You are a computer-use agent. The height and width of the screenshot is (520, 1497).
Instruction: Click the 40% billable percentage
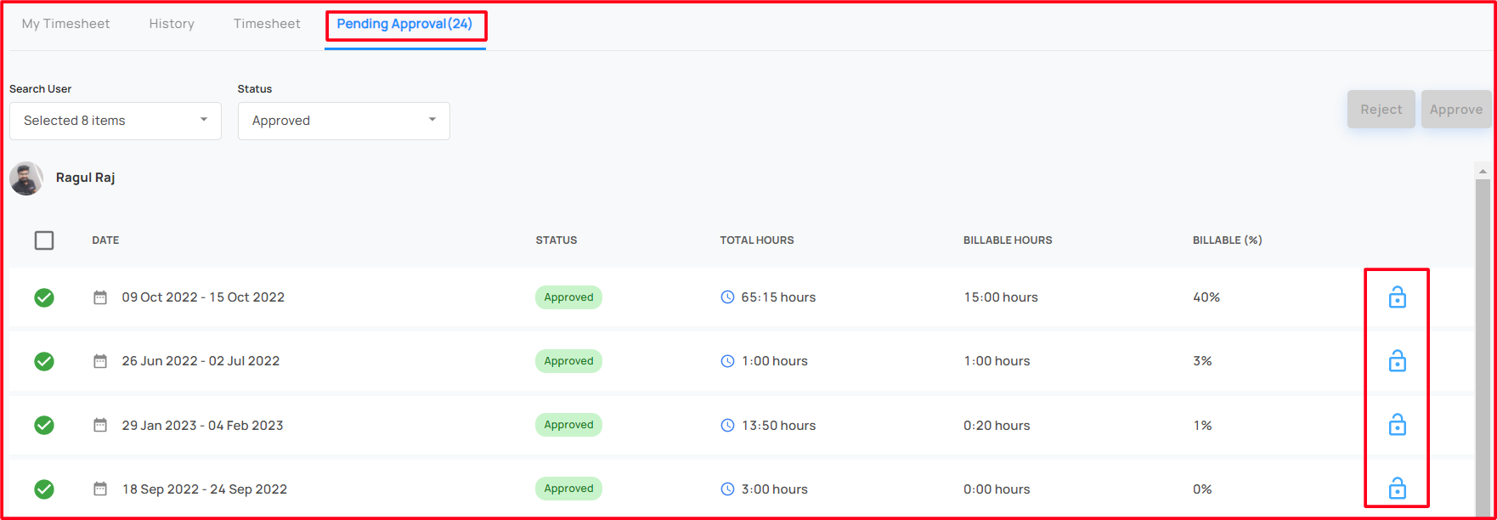pyautogui.click(x=1206, y=297)
